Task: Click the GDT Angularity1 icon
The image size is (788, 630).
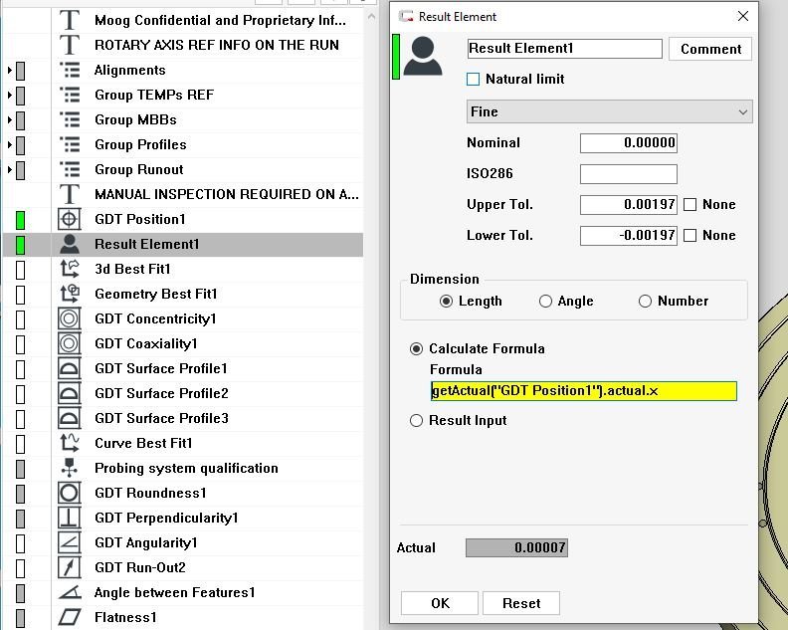Action: (70, 542)
